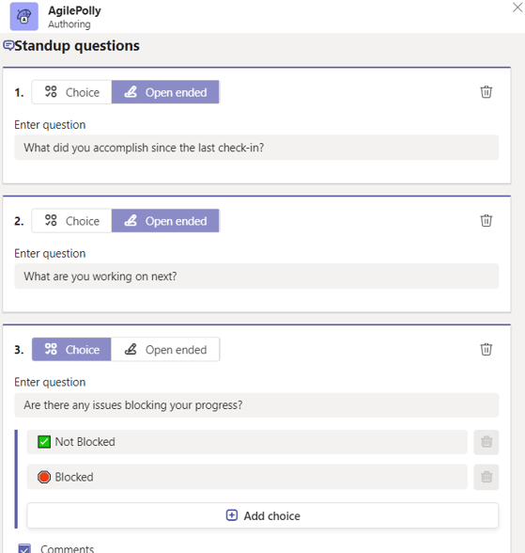Close the AgilePolly authoring dialog

pos(517,8)
